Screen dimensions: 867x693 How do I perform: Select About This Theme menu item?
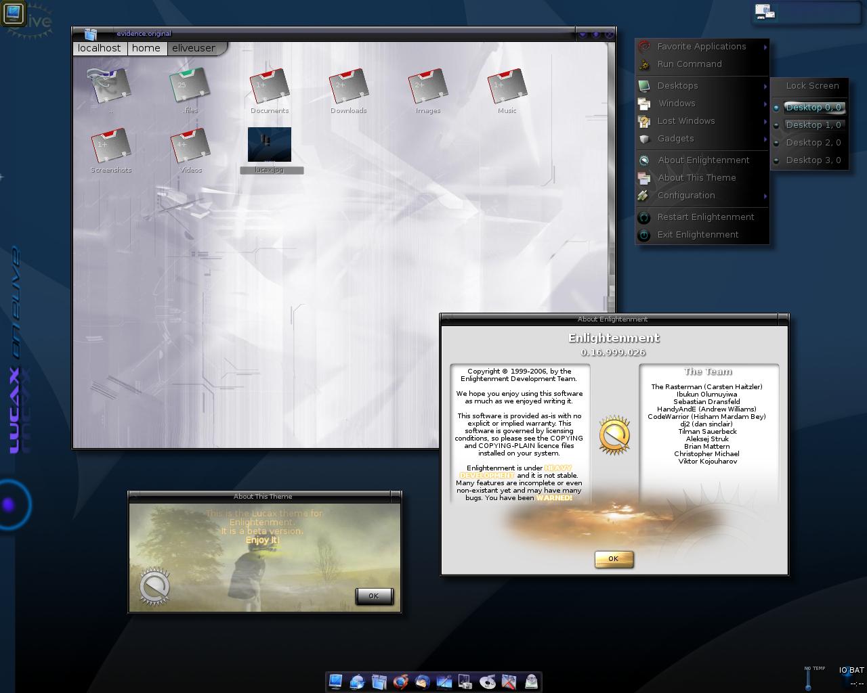[x=702, y=178]
